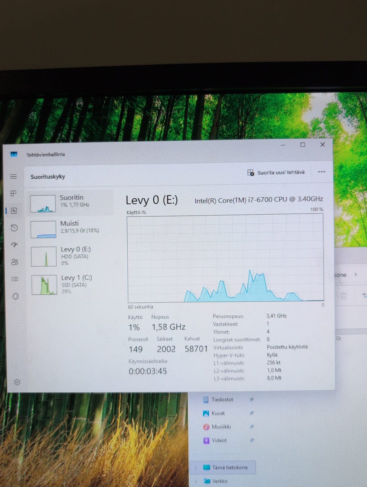The height and width of the screenshot is (487, 367).
Task: Click the 149 processes count value
Action: [x=136, y=349]
